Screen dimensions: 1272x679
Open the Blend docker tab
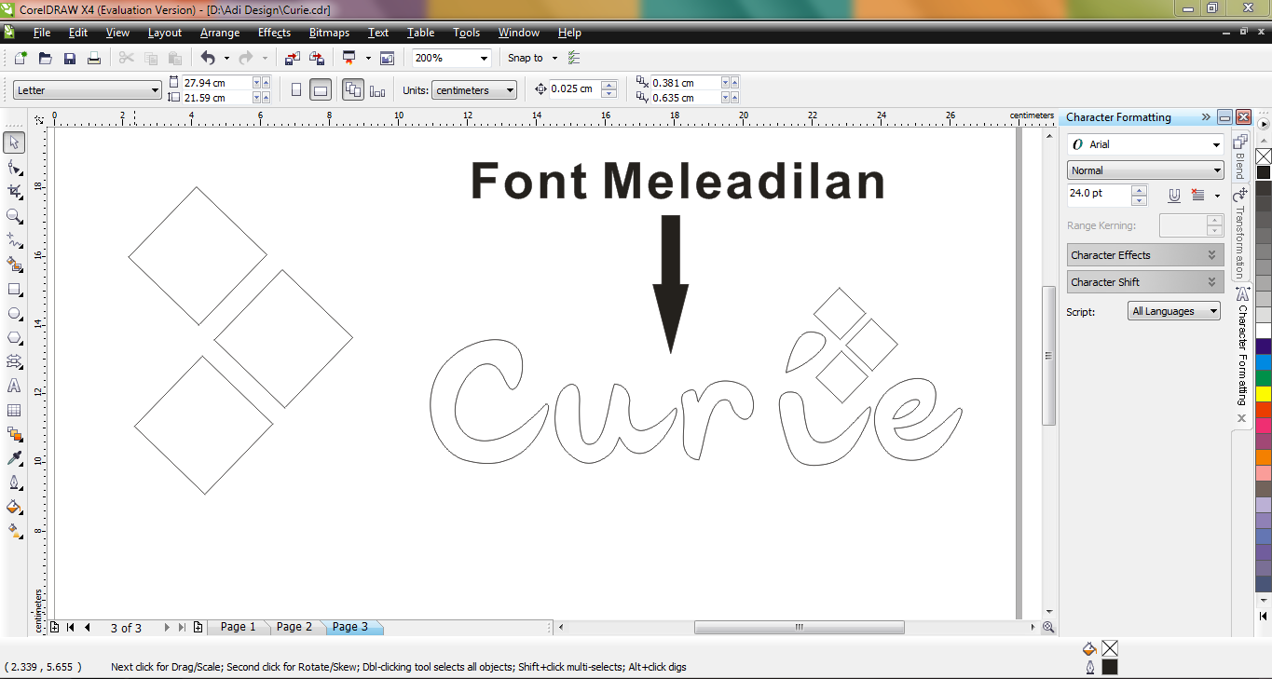pyautogui.click(x=1240, y=156)
